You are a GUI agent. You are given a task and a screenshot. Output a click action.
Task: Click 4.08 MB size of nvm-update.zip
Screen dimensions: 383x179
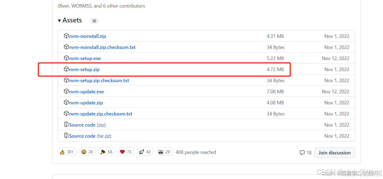[x=275, y=103]
